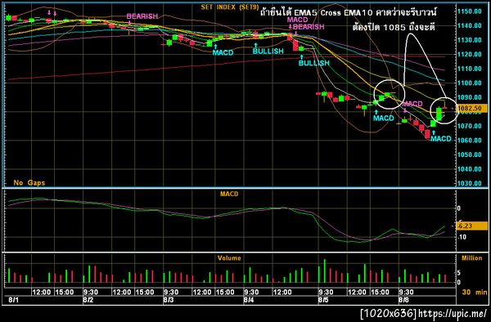The height and width of the screenshot is (322, 491).
Task: Click the Thai note mentioning 1085
Action: 394,27
